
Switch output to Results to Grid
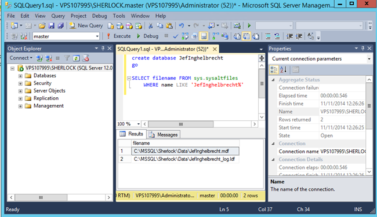[x=246, y=36]
